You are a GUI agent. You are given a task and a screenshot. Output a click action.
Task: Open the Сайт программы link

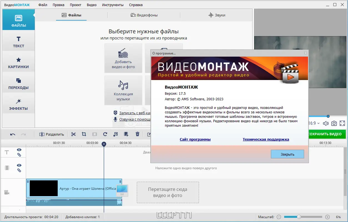[195, 139]
